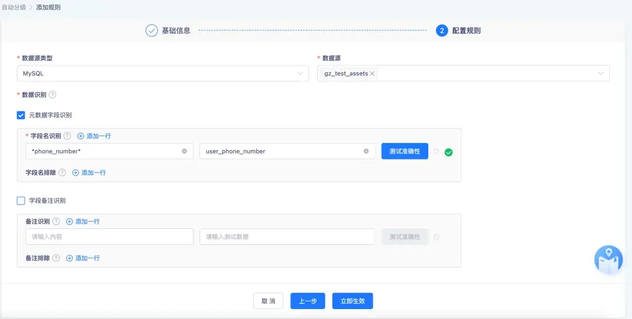Focus 请输入内容 input field

pos(109,237)
